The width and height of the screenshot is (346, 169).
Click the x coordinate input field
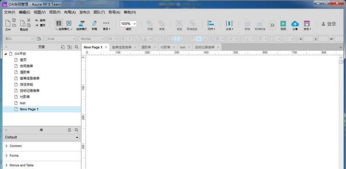308,39
